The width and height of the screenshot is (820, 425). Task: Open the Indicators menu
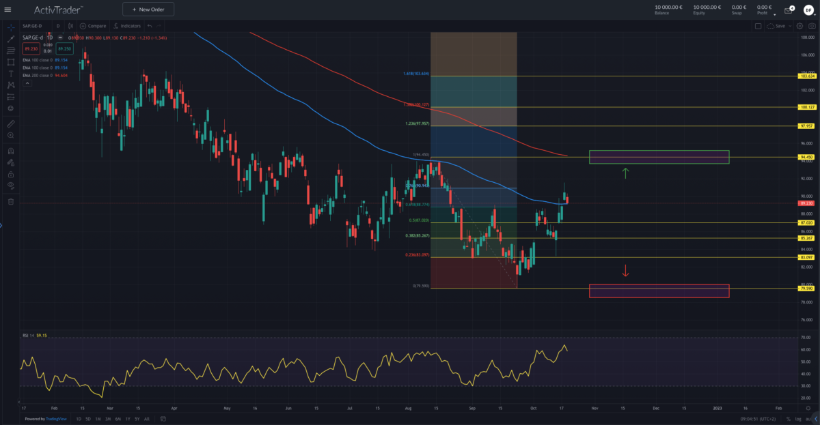(x=126, y=26)
